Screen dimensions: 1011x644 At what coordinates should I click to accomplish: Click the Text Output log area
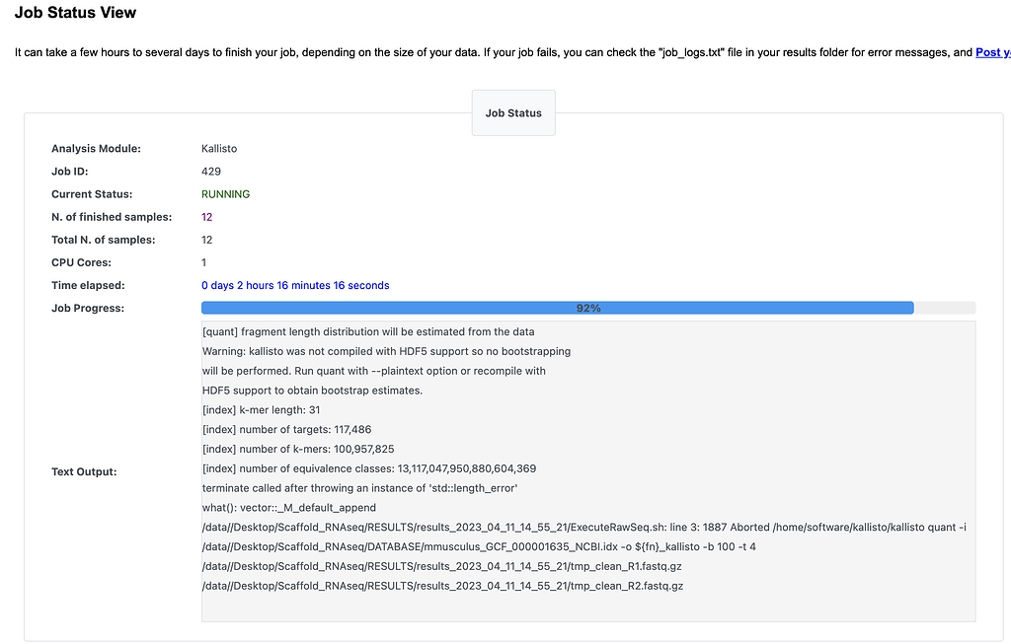pos(587,464)
